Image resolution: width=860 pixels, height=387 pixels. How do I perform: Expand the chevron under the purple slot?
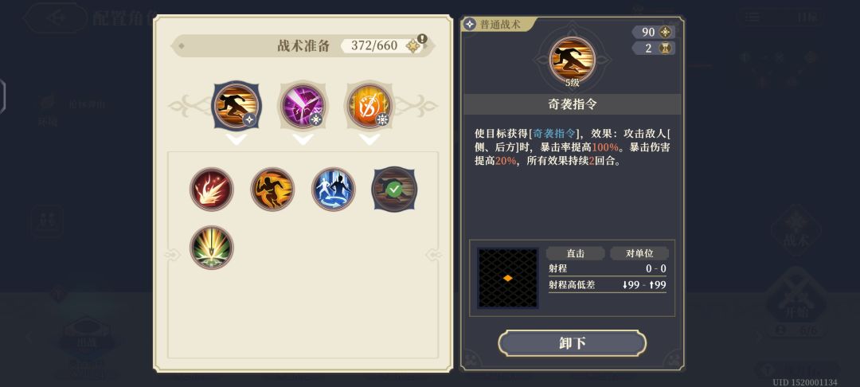tap(303, 140)
